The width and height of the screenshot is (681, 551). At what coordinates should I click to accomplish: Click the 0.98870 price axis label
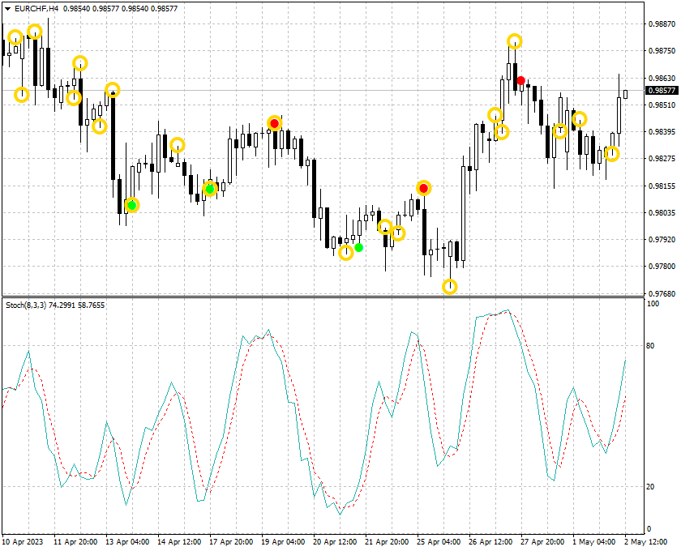point(662,23)
